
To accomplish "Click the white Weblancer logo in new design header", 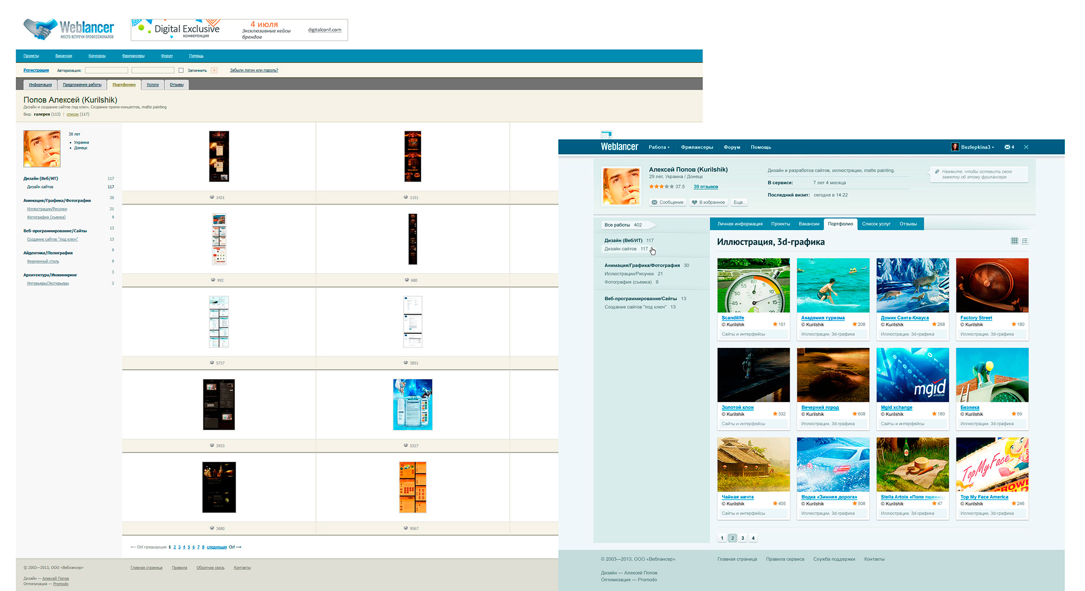I will tap(619, 147).
